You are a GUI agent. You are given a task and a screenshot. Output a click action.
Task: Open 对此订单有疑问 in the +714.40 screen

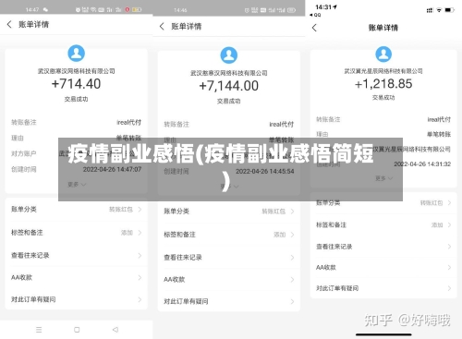(76, 299)
